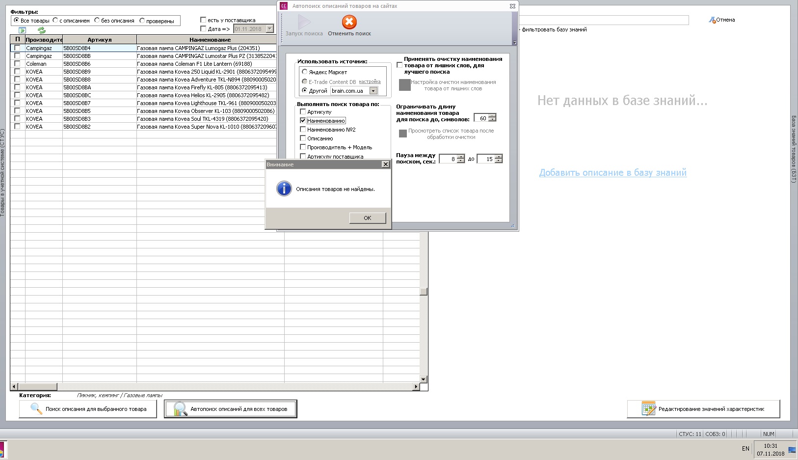798x460 pixels.
Task: Select the Все товары filter radio
Action: click(16, 20)
